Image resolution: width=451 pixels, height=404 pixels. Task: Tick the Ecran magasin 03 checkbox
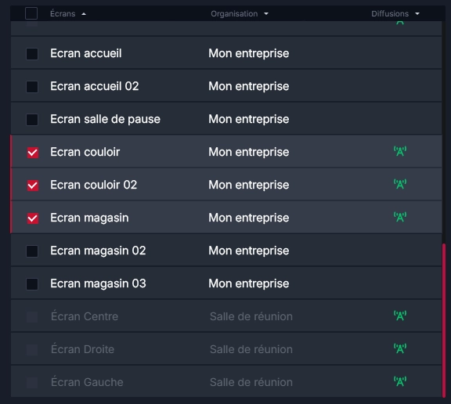32,284
